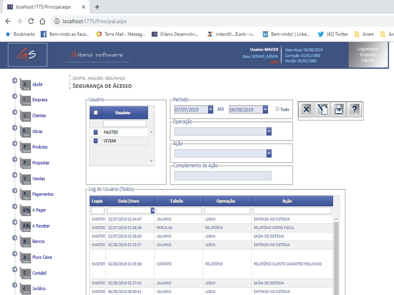Select the MASTER user checkbox
Image resolution: width=394 pixels, height=295 pixels.
tap(96, 132)
